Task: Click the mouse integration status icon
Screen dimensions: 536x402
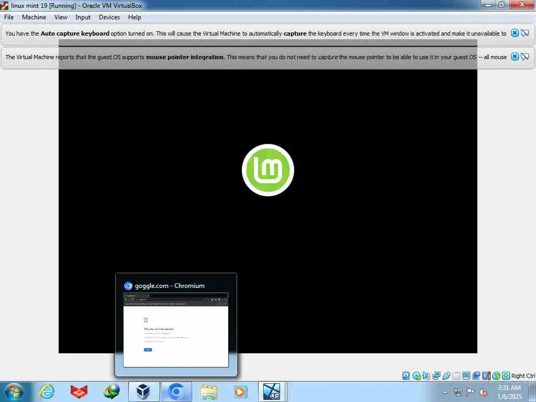Action: coord(496,376)
